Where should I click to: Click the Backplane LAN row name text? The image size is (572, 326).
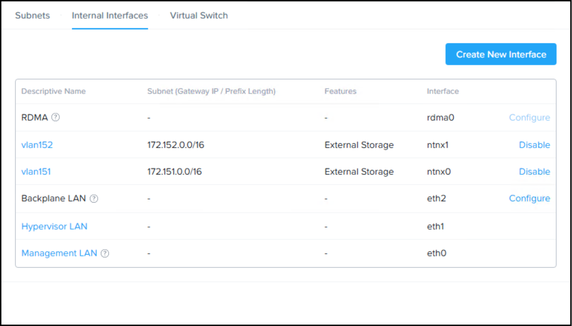tap(54, 198)
